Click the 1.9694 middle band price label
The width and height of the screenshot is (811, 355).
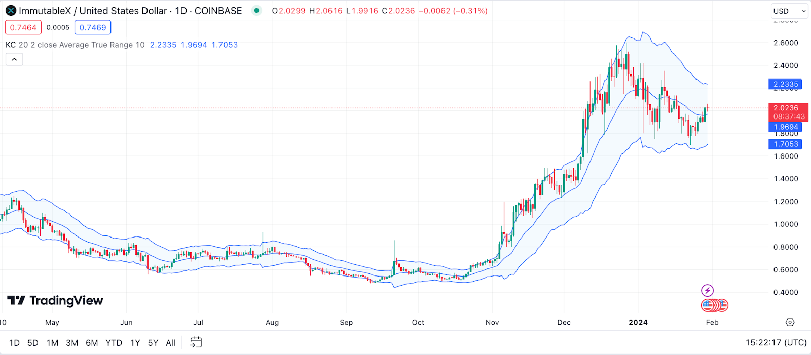coord(786,127)
